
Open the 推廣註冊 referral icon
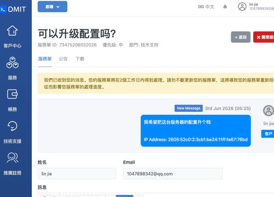pos(12,158)
